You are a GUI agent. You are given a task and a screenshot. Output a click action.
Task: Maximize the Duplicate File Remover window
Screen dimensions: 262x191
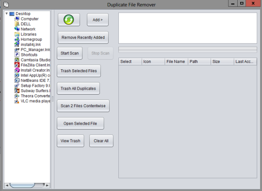coord(242,3)
